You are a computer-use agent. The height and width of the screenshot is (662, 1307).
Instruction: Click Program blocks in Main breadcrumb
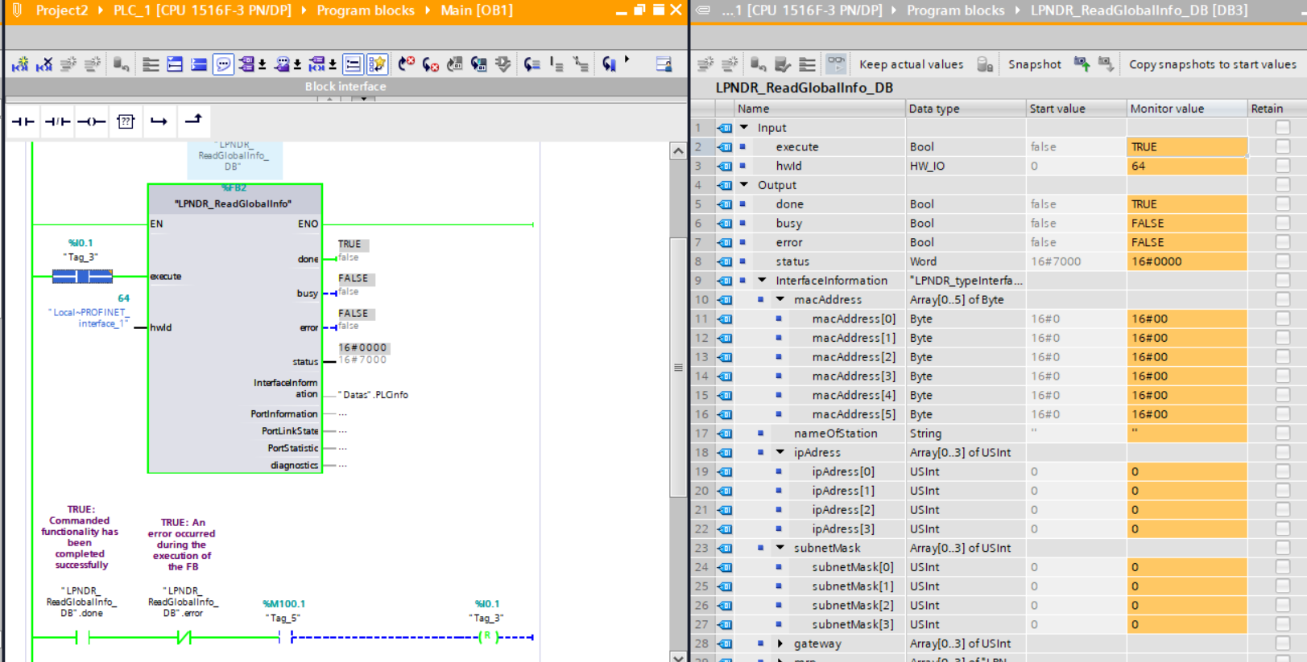point(365,10)
